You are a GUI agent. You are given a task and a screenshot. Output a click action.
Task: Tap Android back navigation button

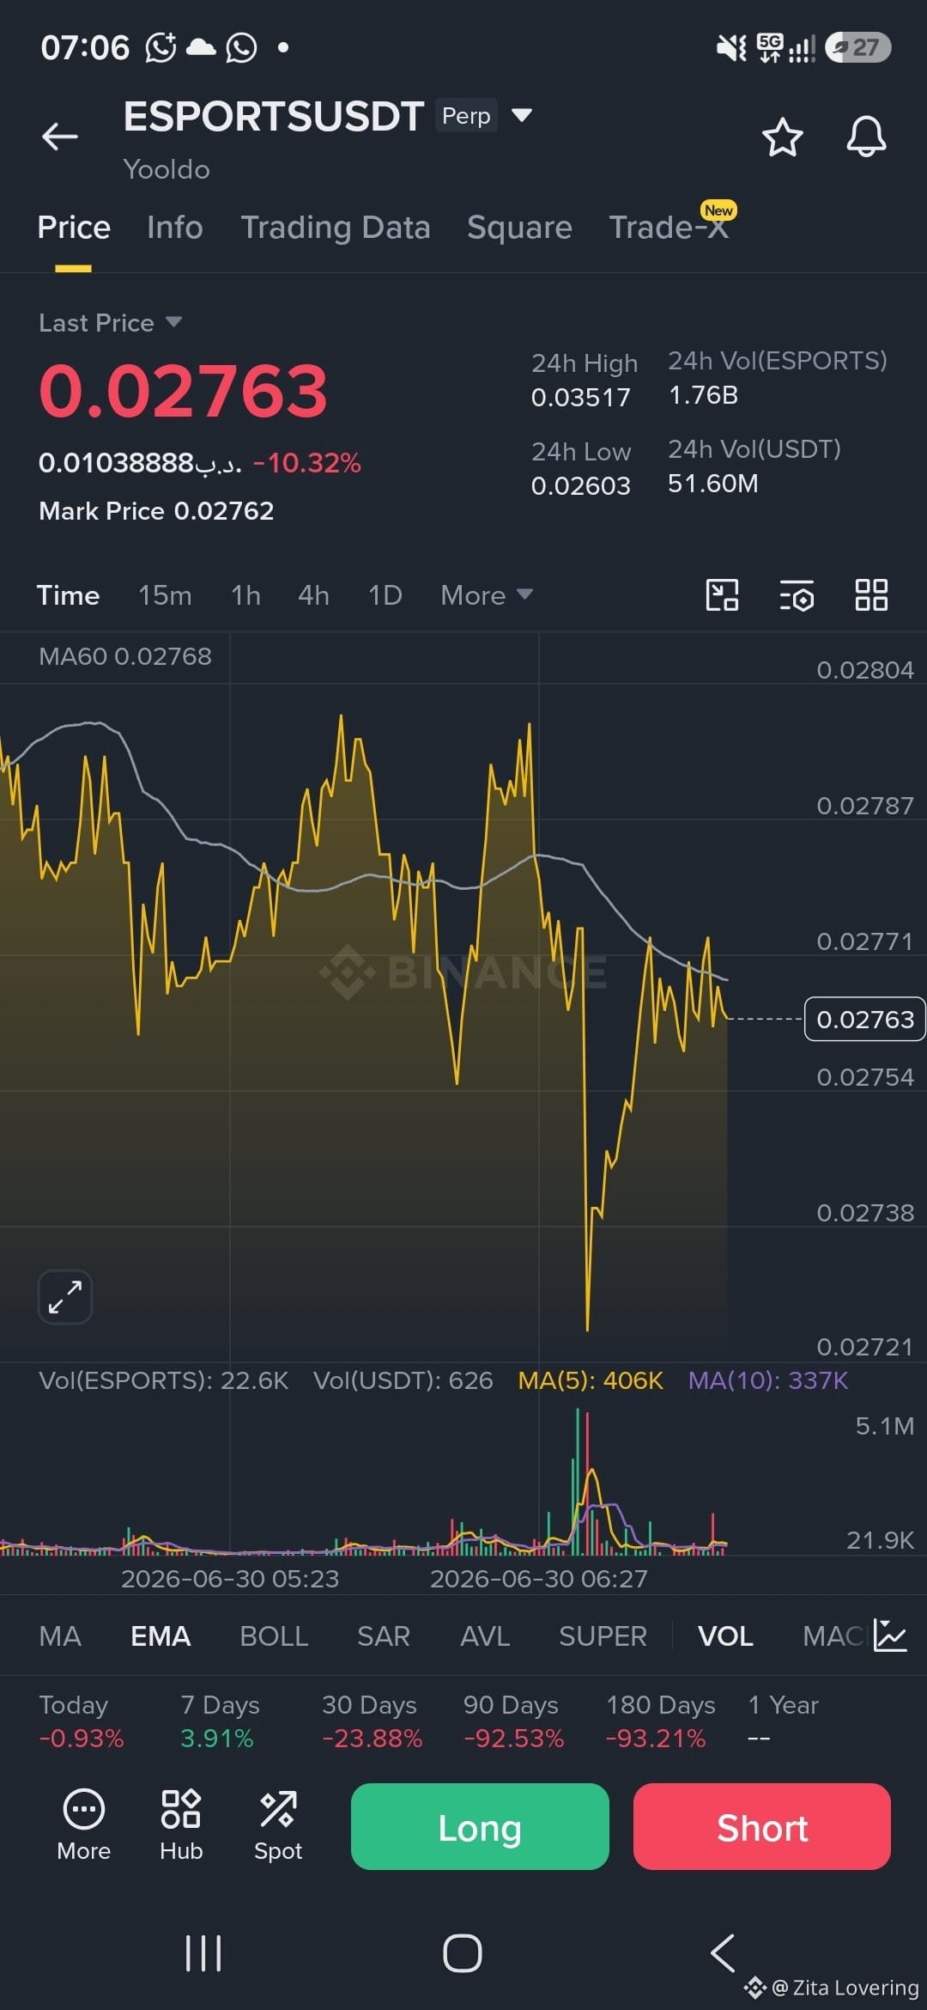click(x=723, y=1953)
